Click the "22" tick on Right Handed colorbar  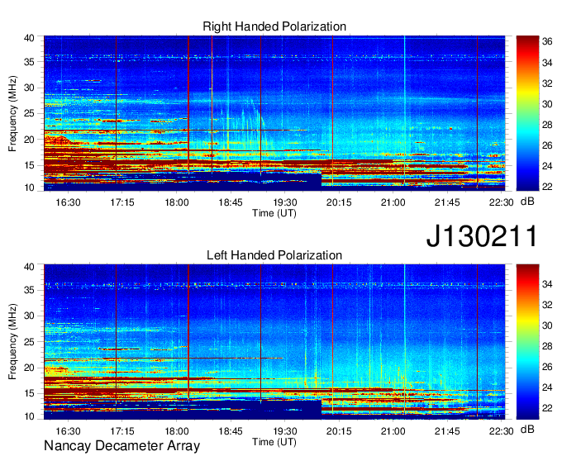(547, 187)
